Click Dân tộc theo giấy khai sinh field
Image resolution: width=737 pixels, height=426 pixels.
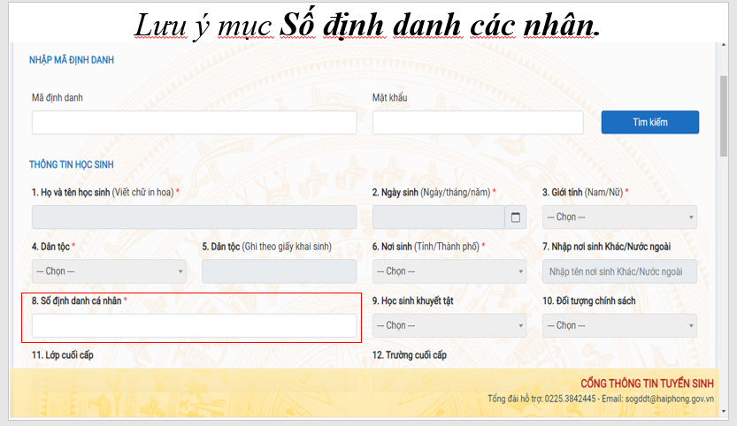[279, 271]
